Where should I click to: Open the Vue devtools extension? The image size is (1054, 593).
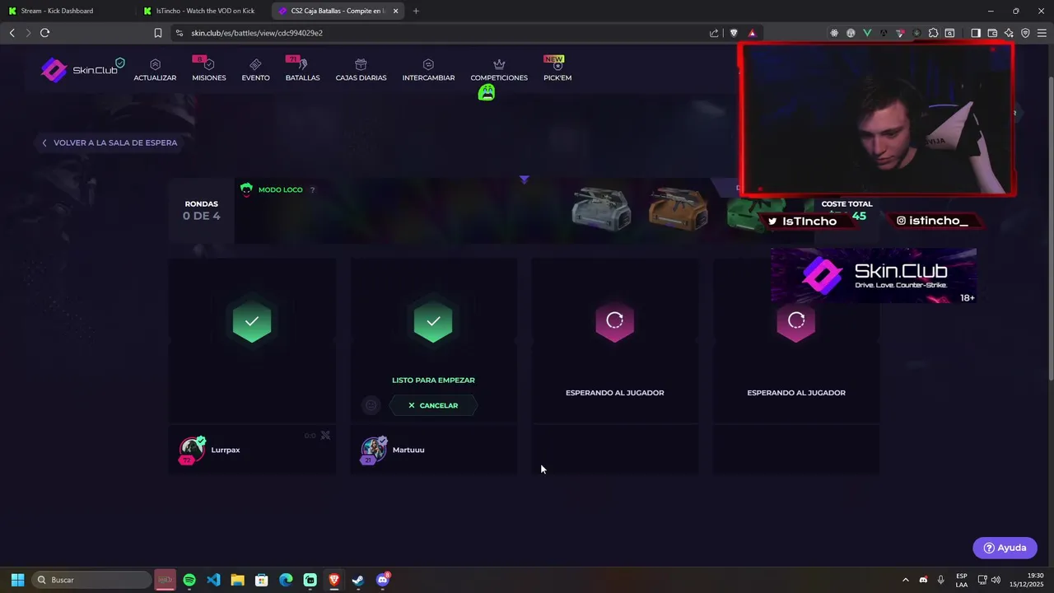click(x=867, y=33)
